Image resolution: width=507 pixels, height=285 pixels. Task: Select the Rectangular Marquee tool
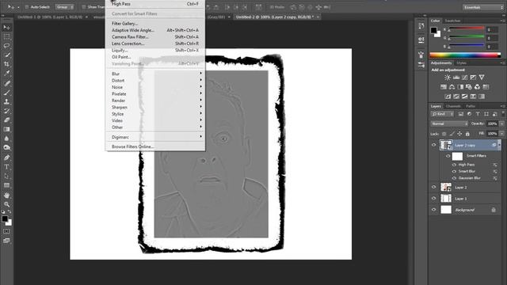[6, 37]
